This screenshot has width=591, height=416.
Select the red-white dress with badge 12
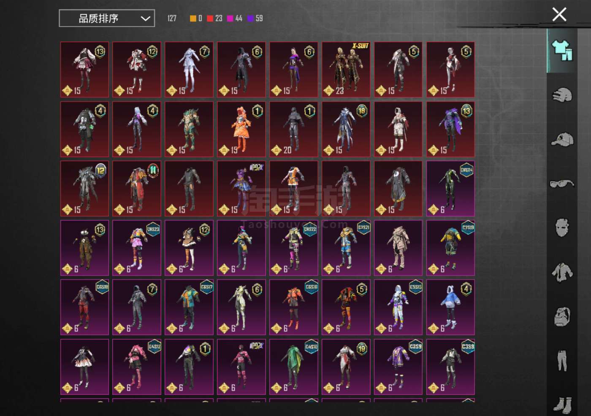tap(137, 70)
